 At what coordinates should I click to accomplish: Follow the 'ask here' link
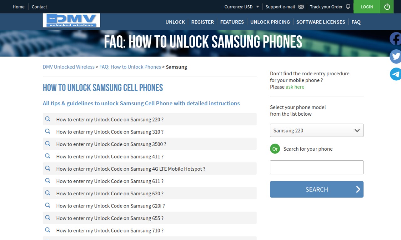tap(295, 87)
